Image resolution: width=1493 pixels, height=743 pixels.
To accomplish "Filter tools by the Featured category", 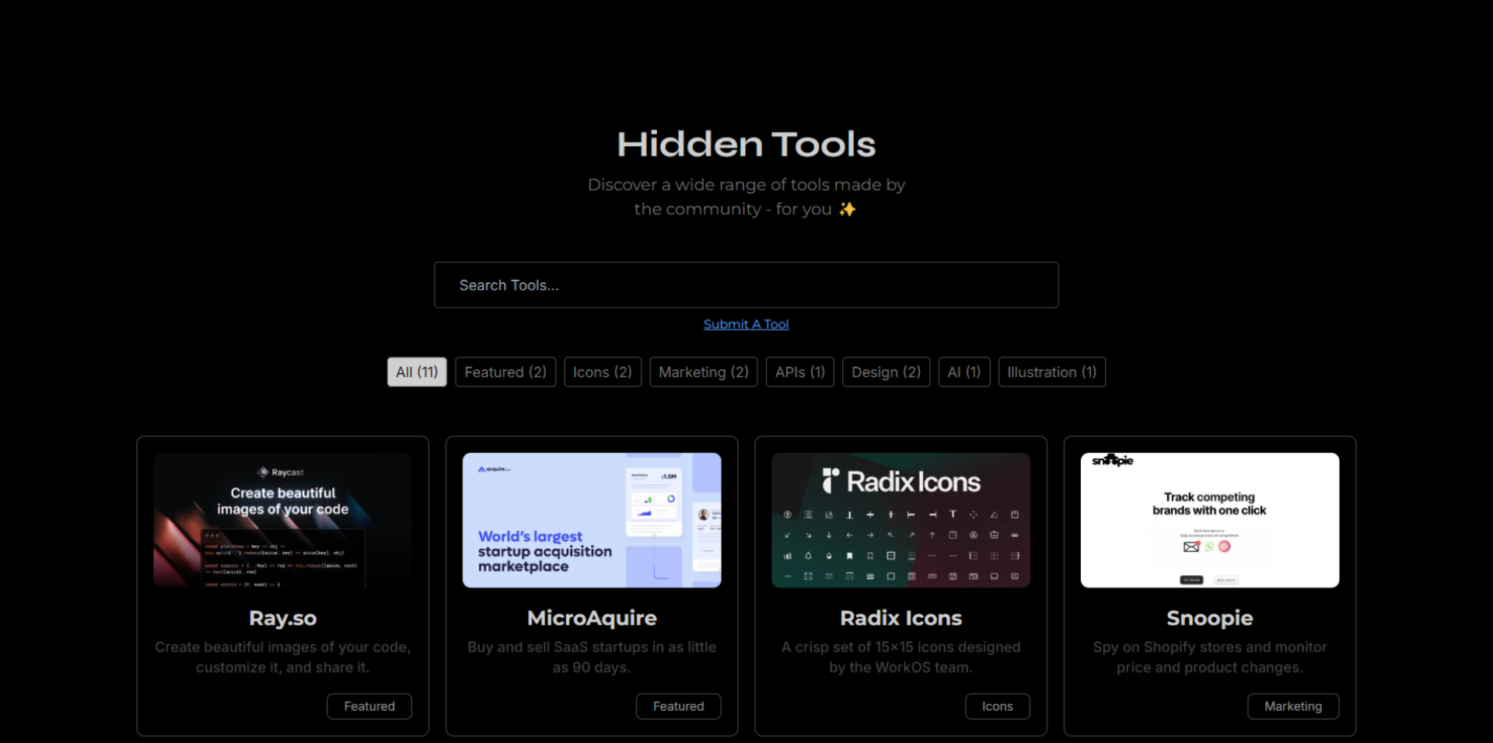I will click(x=505, y=371).
